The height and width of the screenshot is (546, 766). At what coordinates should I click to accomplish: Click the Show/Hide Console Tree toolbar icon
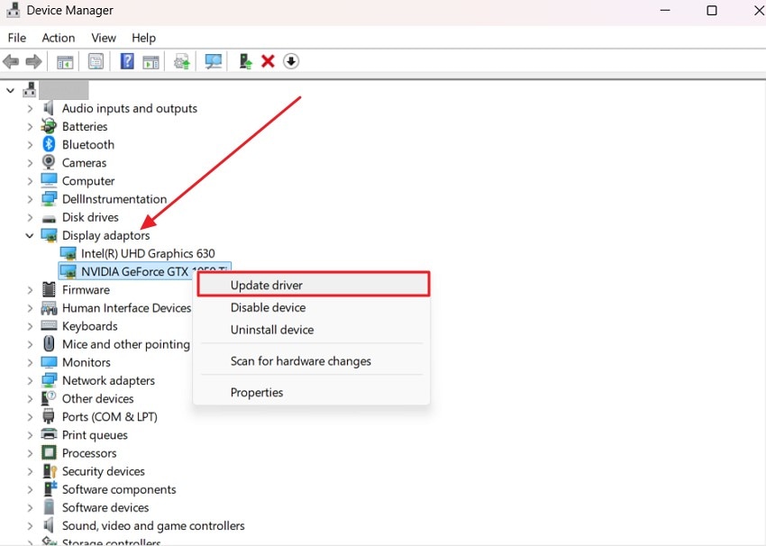click(64, 60)
